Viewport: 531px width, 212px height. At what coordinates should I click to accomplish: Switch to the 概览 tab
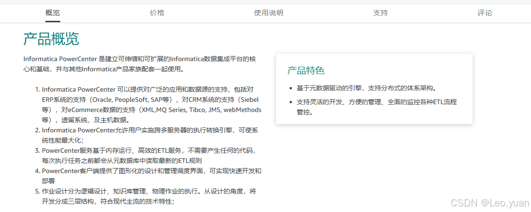[52, 13]
